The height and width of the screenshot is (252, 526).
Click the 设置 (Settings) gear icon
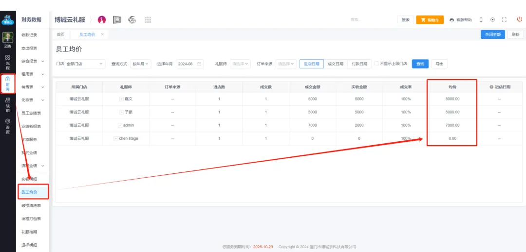[7, 126]
